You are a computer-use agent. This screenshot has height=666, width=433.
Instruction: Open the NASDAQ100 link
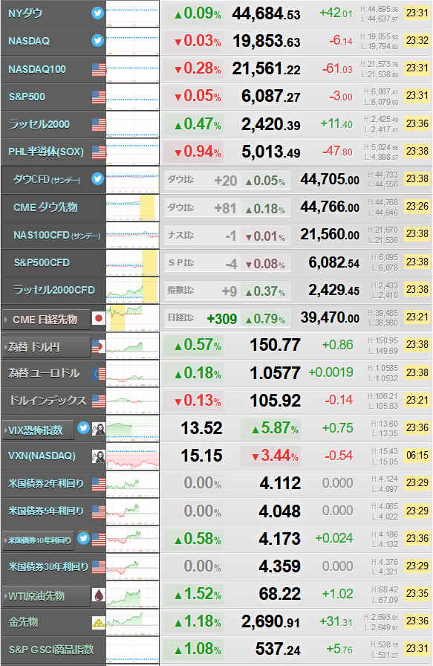[37, 69]
